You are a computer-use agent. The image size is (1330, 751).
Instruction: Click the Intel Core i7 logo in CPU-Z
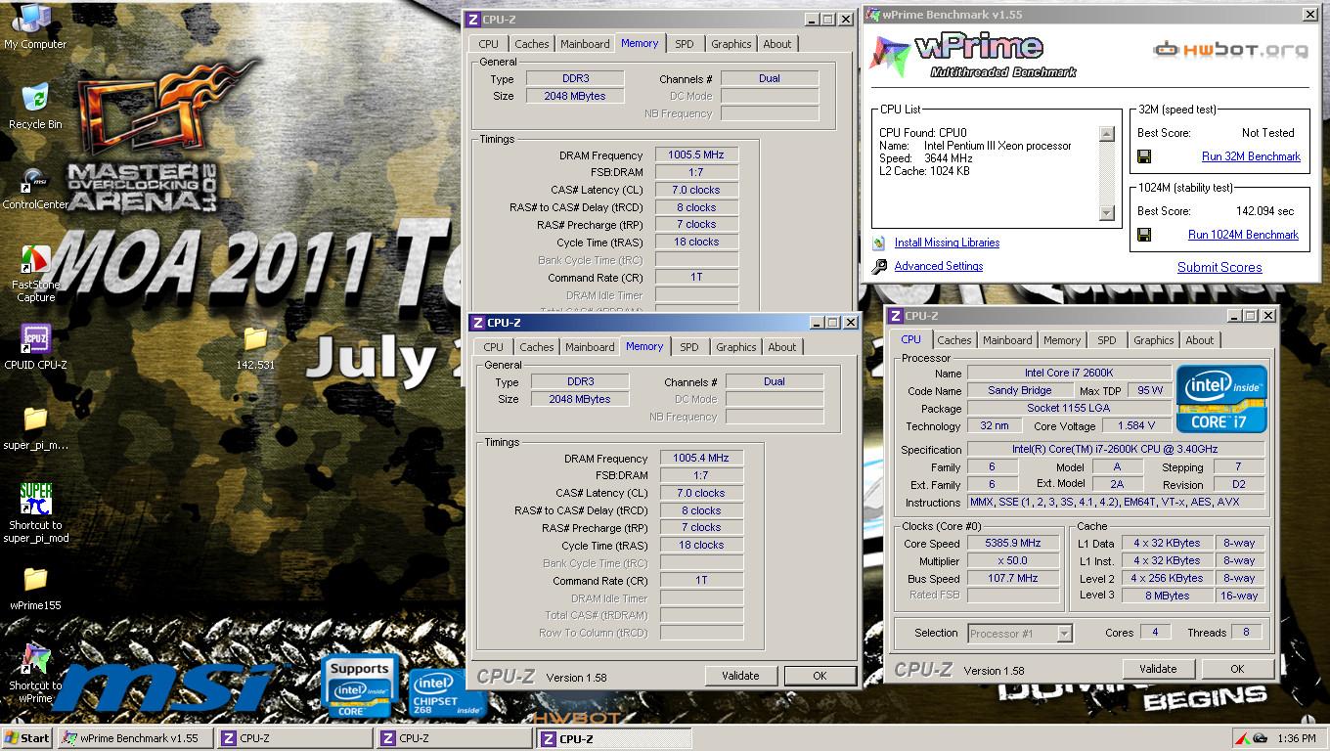pos(1221,399)
